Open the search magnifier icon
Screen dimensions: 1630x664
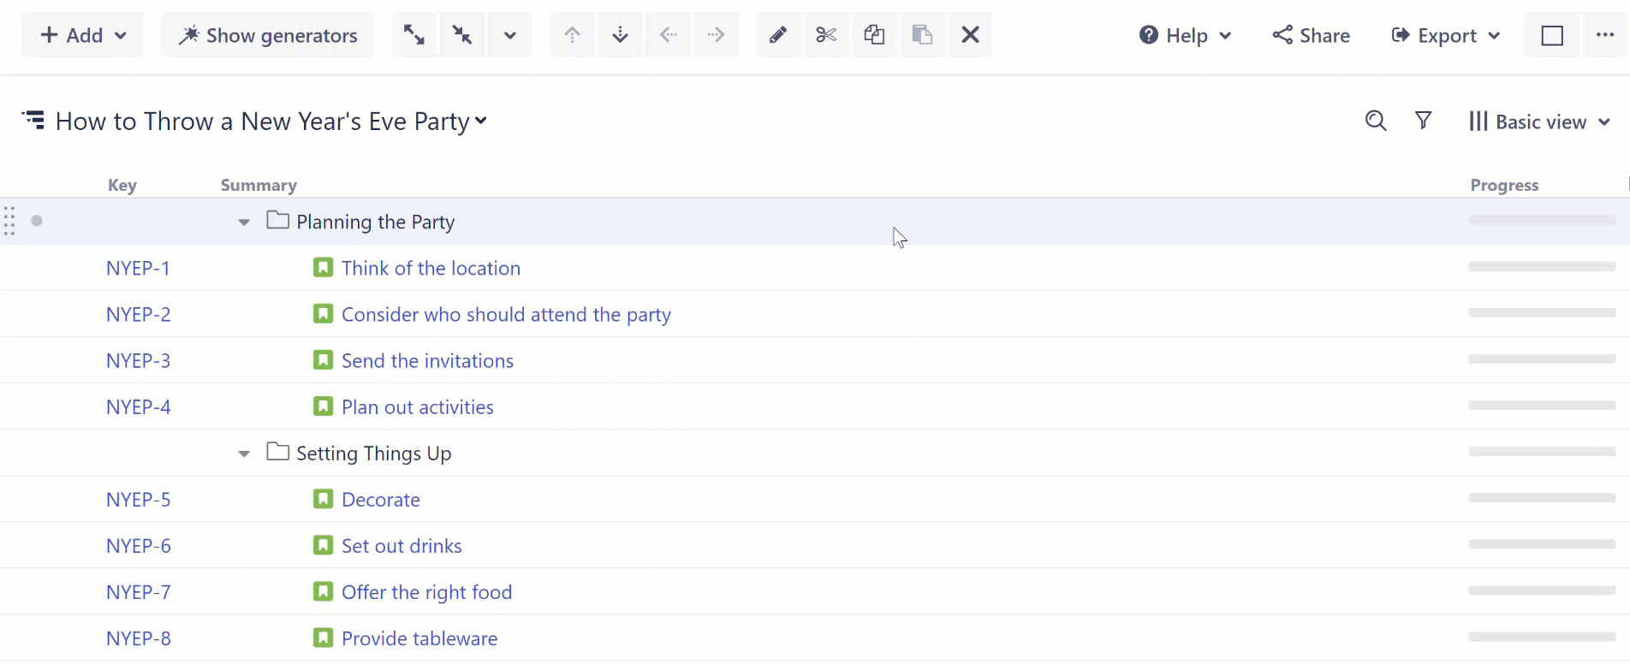1376,121
